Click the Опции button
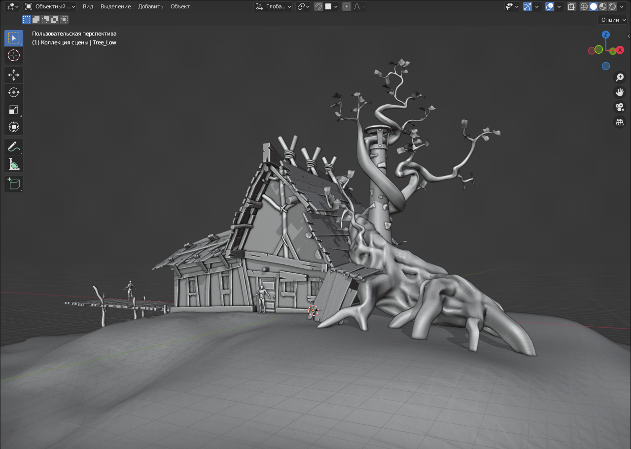The image size is (631, 449). pyautogui.click(x=612, y=20)
